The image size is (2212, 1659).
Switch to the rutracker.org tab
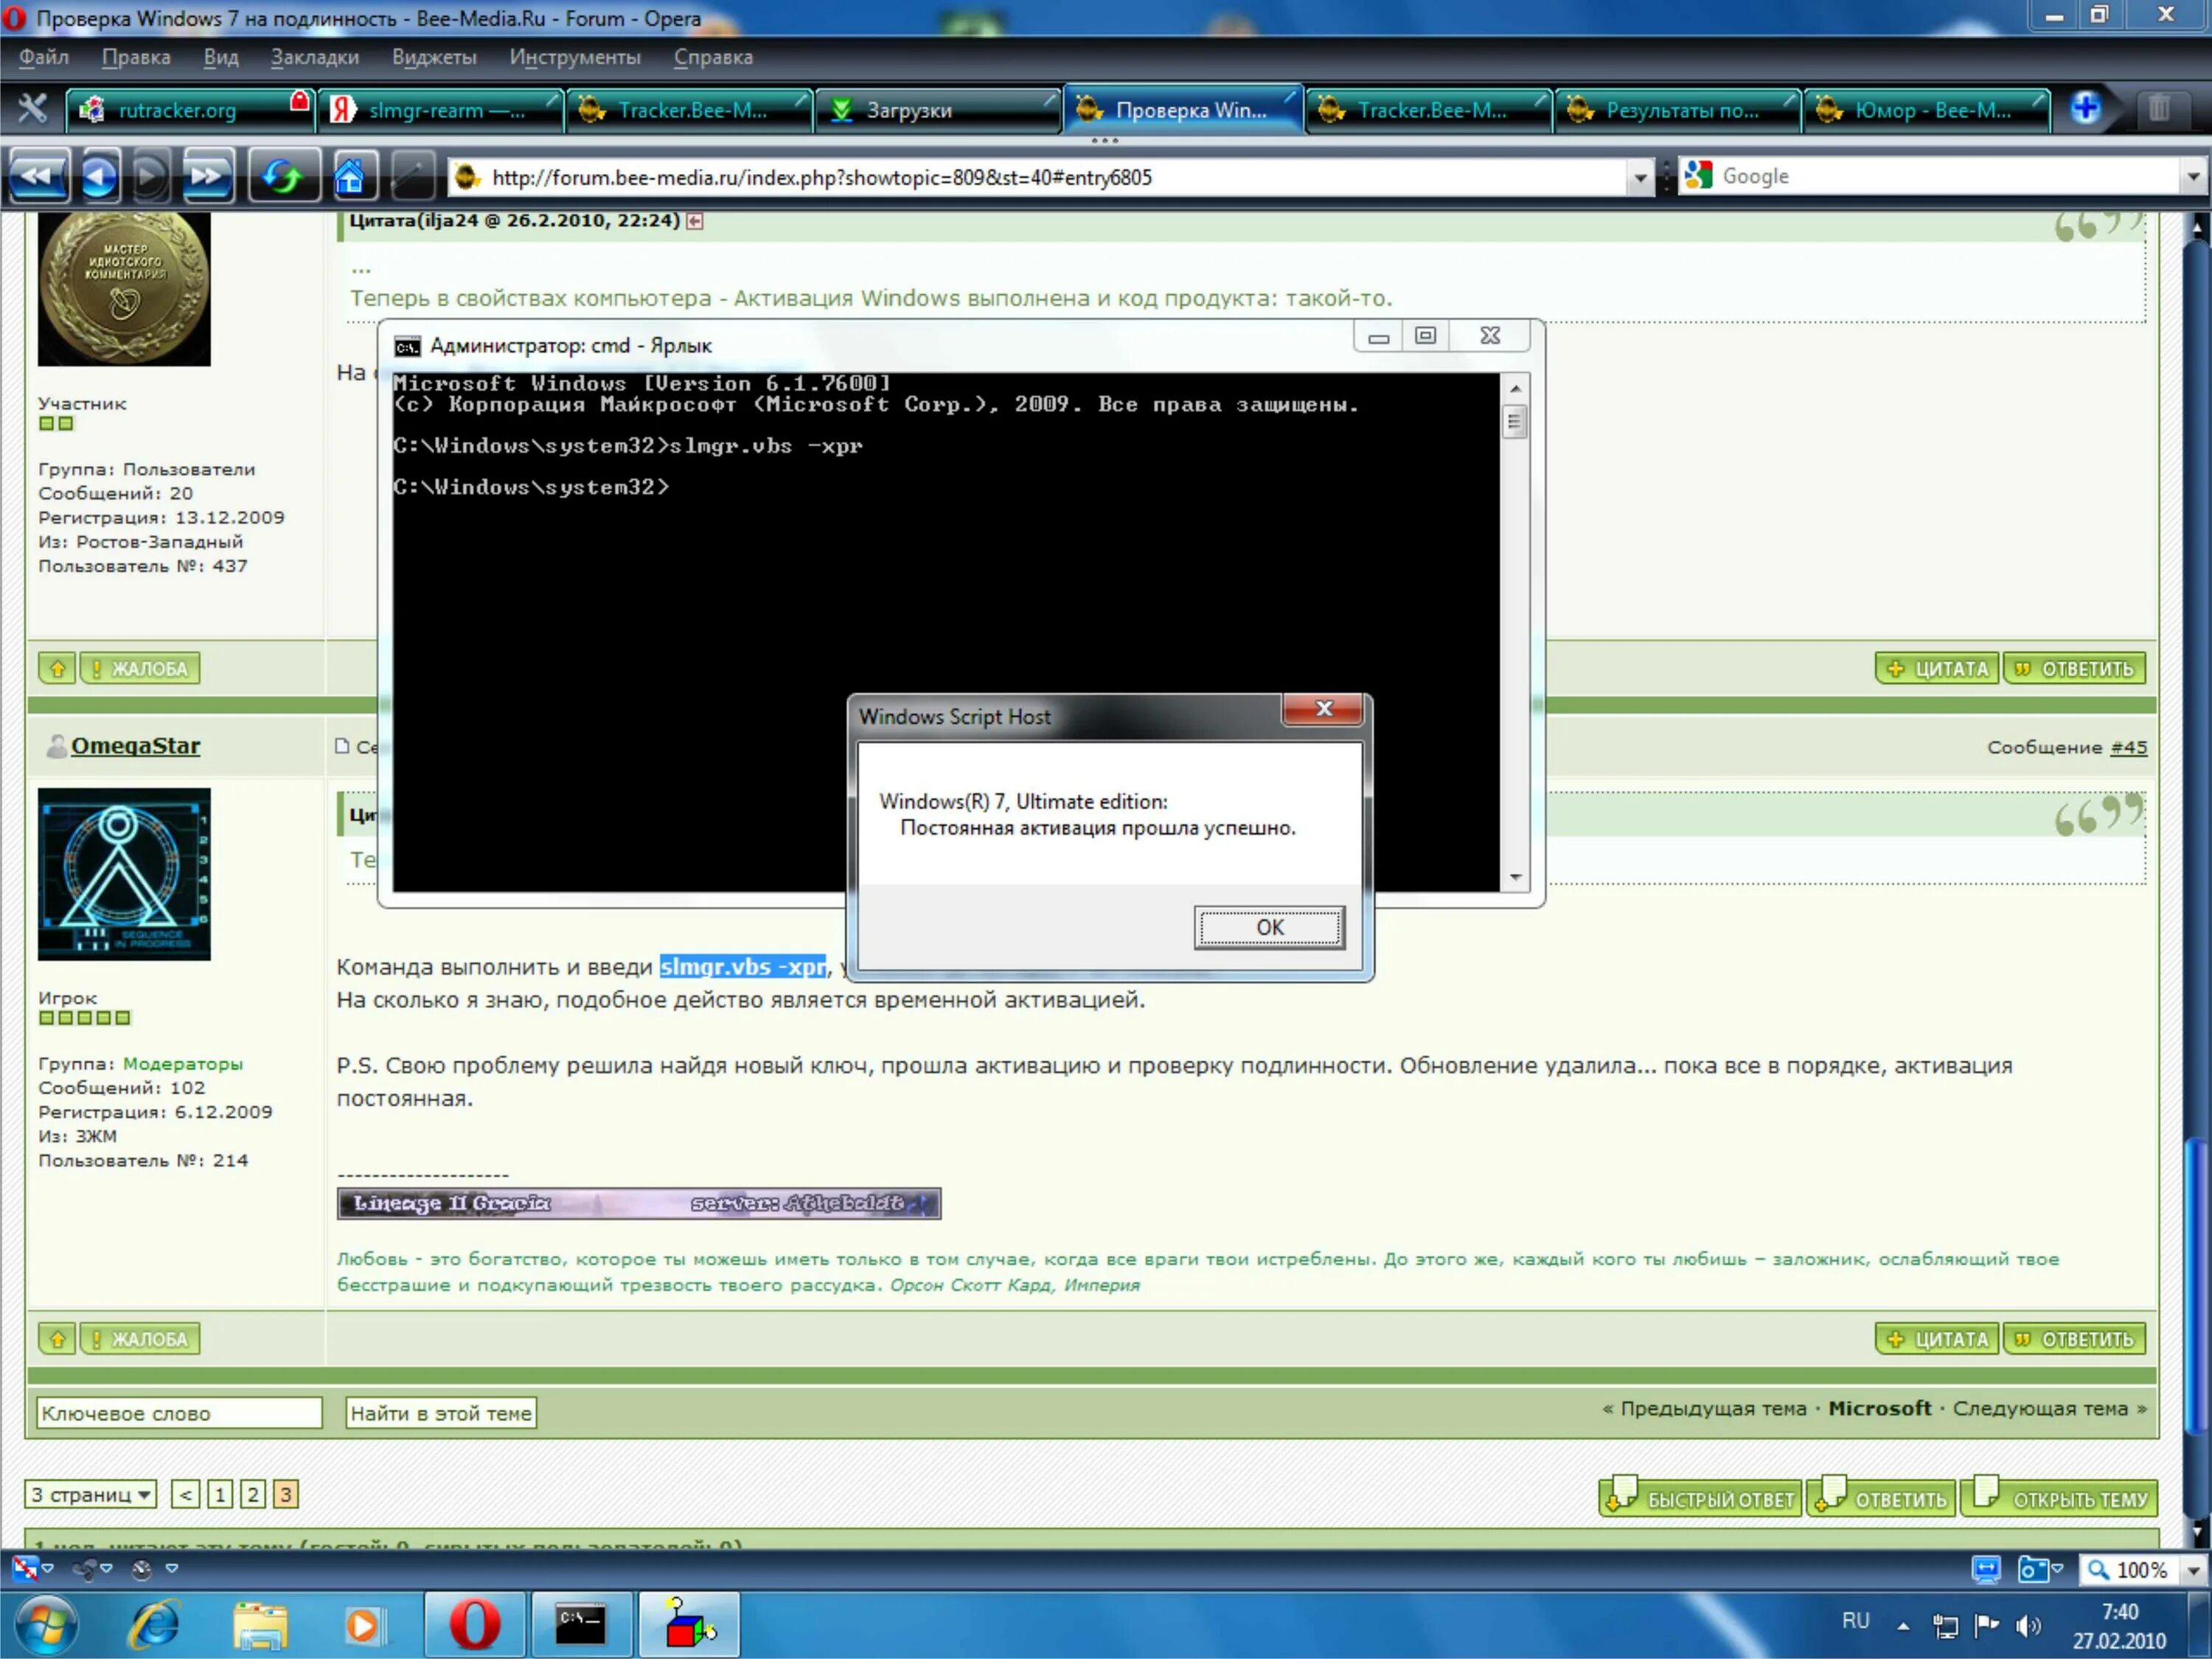point(190,109)
